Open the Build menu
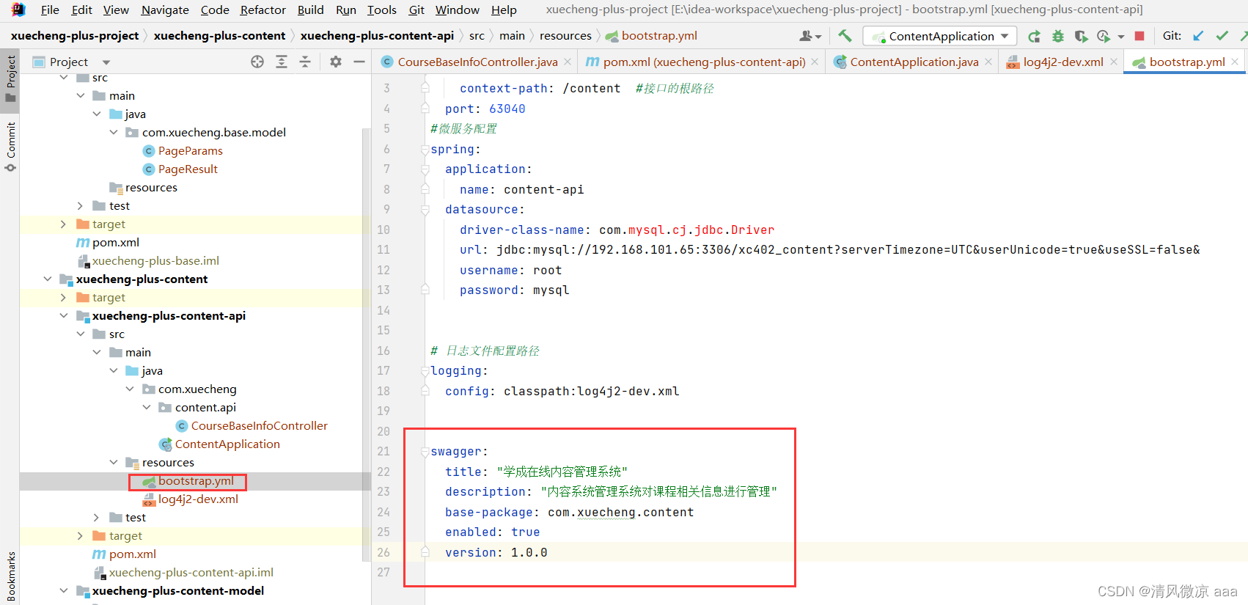The image size is (1248, 605). point(310,10)
